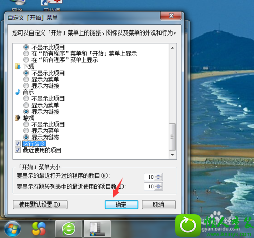The height and width of the screenshot is (238, 254).
Task: Click the Windows Start orb
Action: pos(12,229)
